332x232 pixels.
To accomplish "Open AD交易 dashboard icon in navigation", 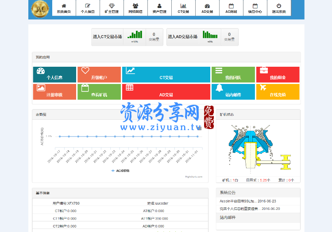I will point(207,8).
